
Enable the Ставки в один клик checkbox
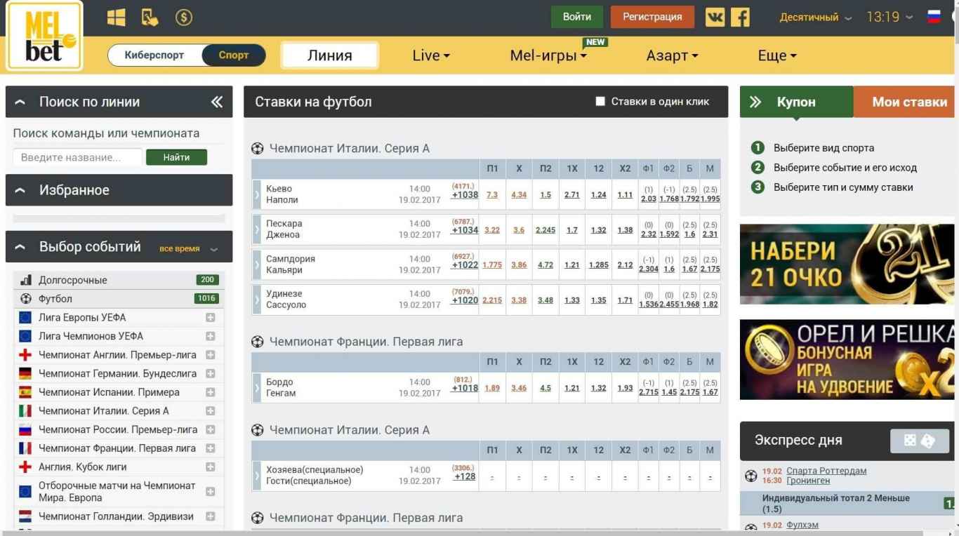click(x=600, y=102)
